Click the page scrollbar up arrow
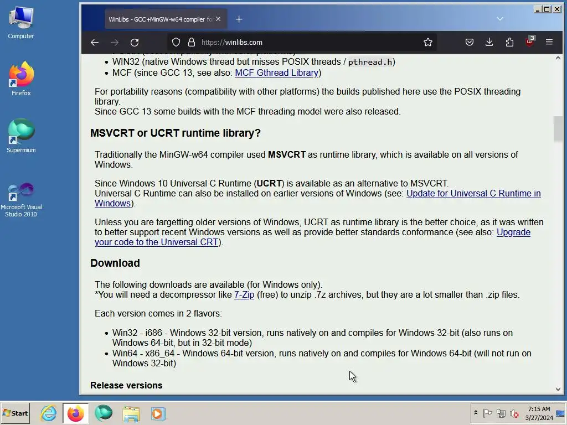This screenshot has width=567, height=425. (x=558, y=58)
